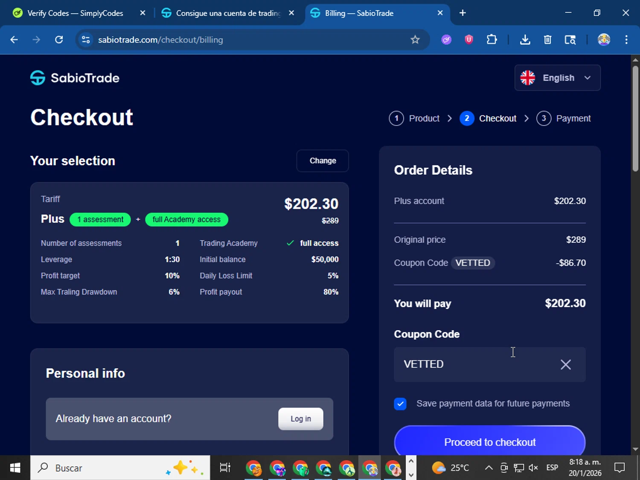This screenshot has height=480, width=640.
Task: Click the Leverage 1:30 value
Action: click(x=172, y=259)
